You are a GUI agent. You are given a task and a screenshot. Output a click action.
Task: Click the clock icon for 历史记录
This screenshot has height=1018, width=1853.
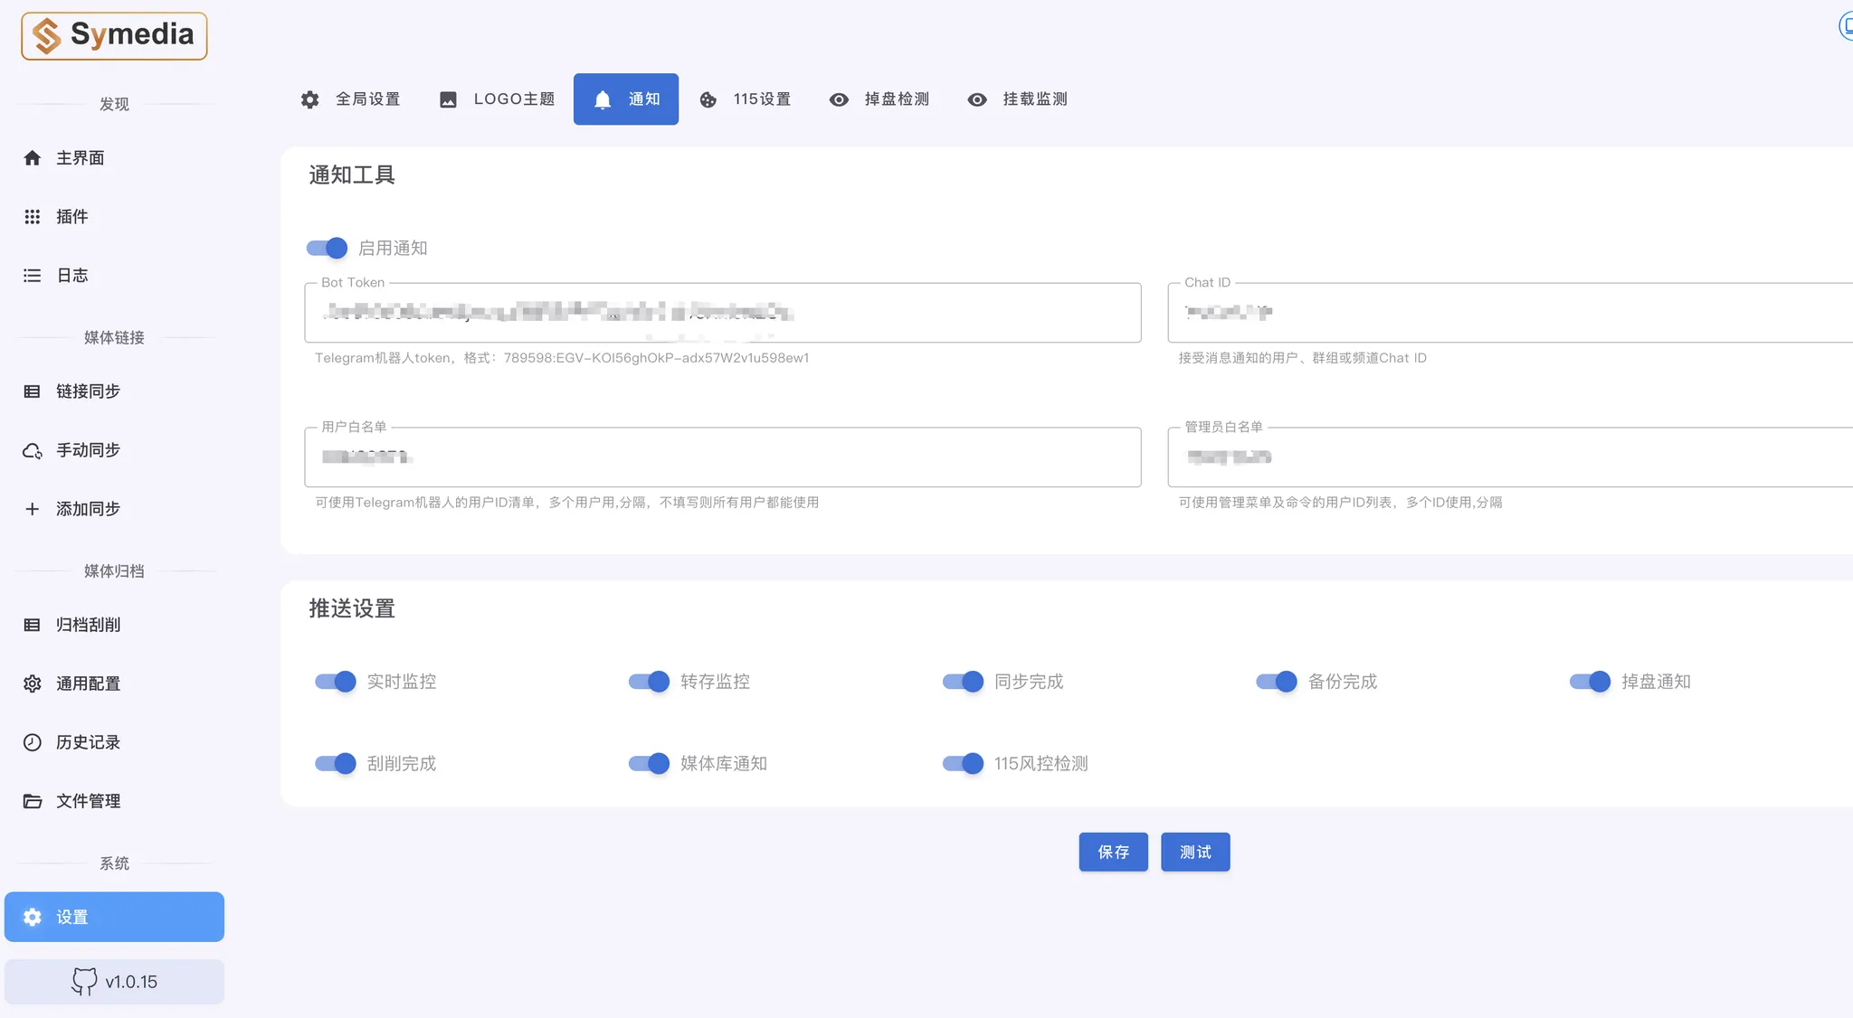33,742
